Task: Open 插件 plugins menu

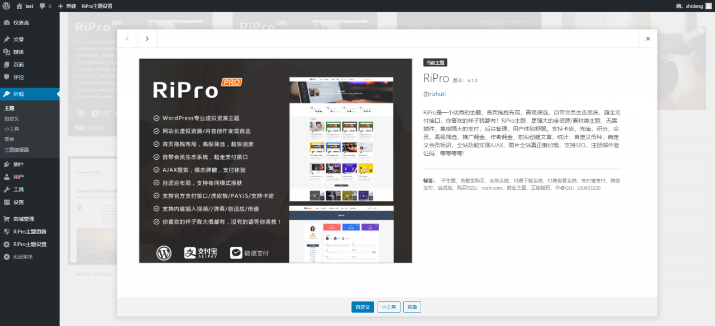Action: click(x=30, y=164)
